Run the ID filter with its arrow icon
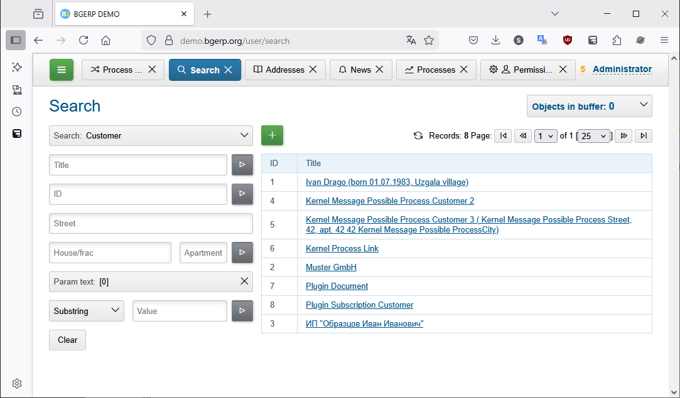The image size is (680, 398). [x=242, y=194]
